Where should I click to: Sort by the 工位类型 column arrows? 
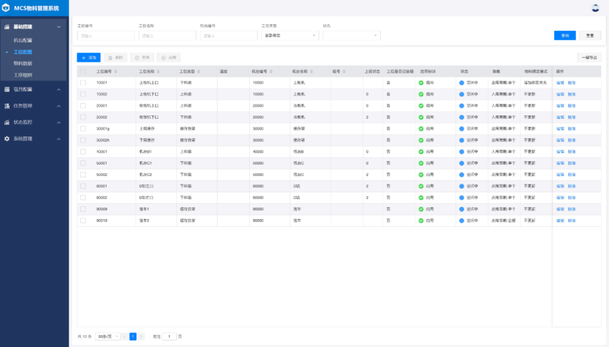point(199,72)
